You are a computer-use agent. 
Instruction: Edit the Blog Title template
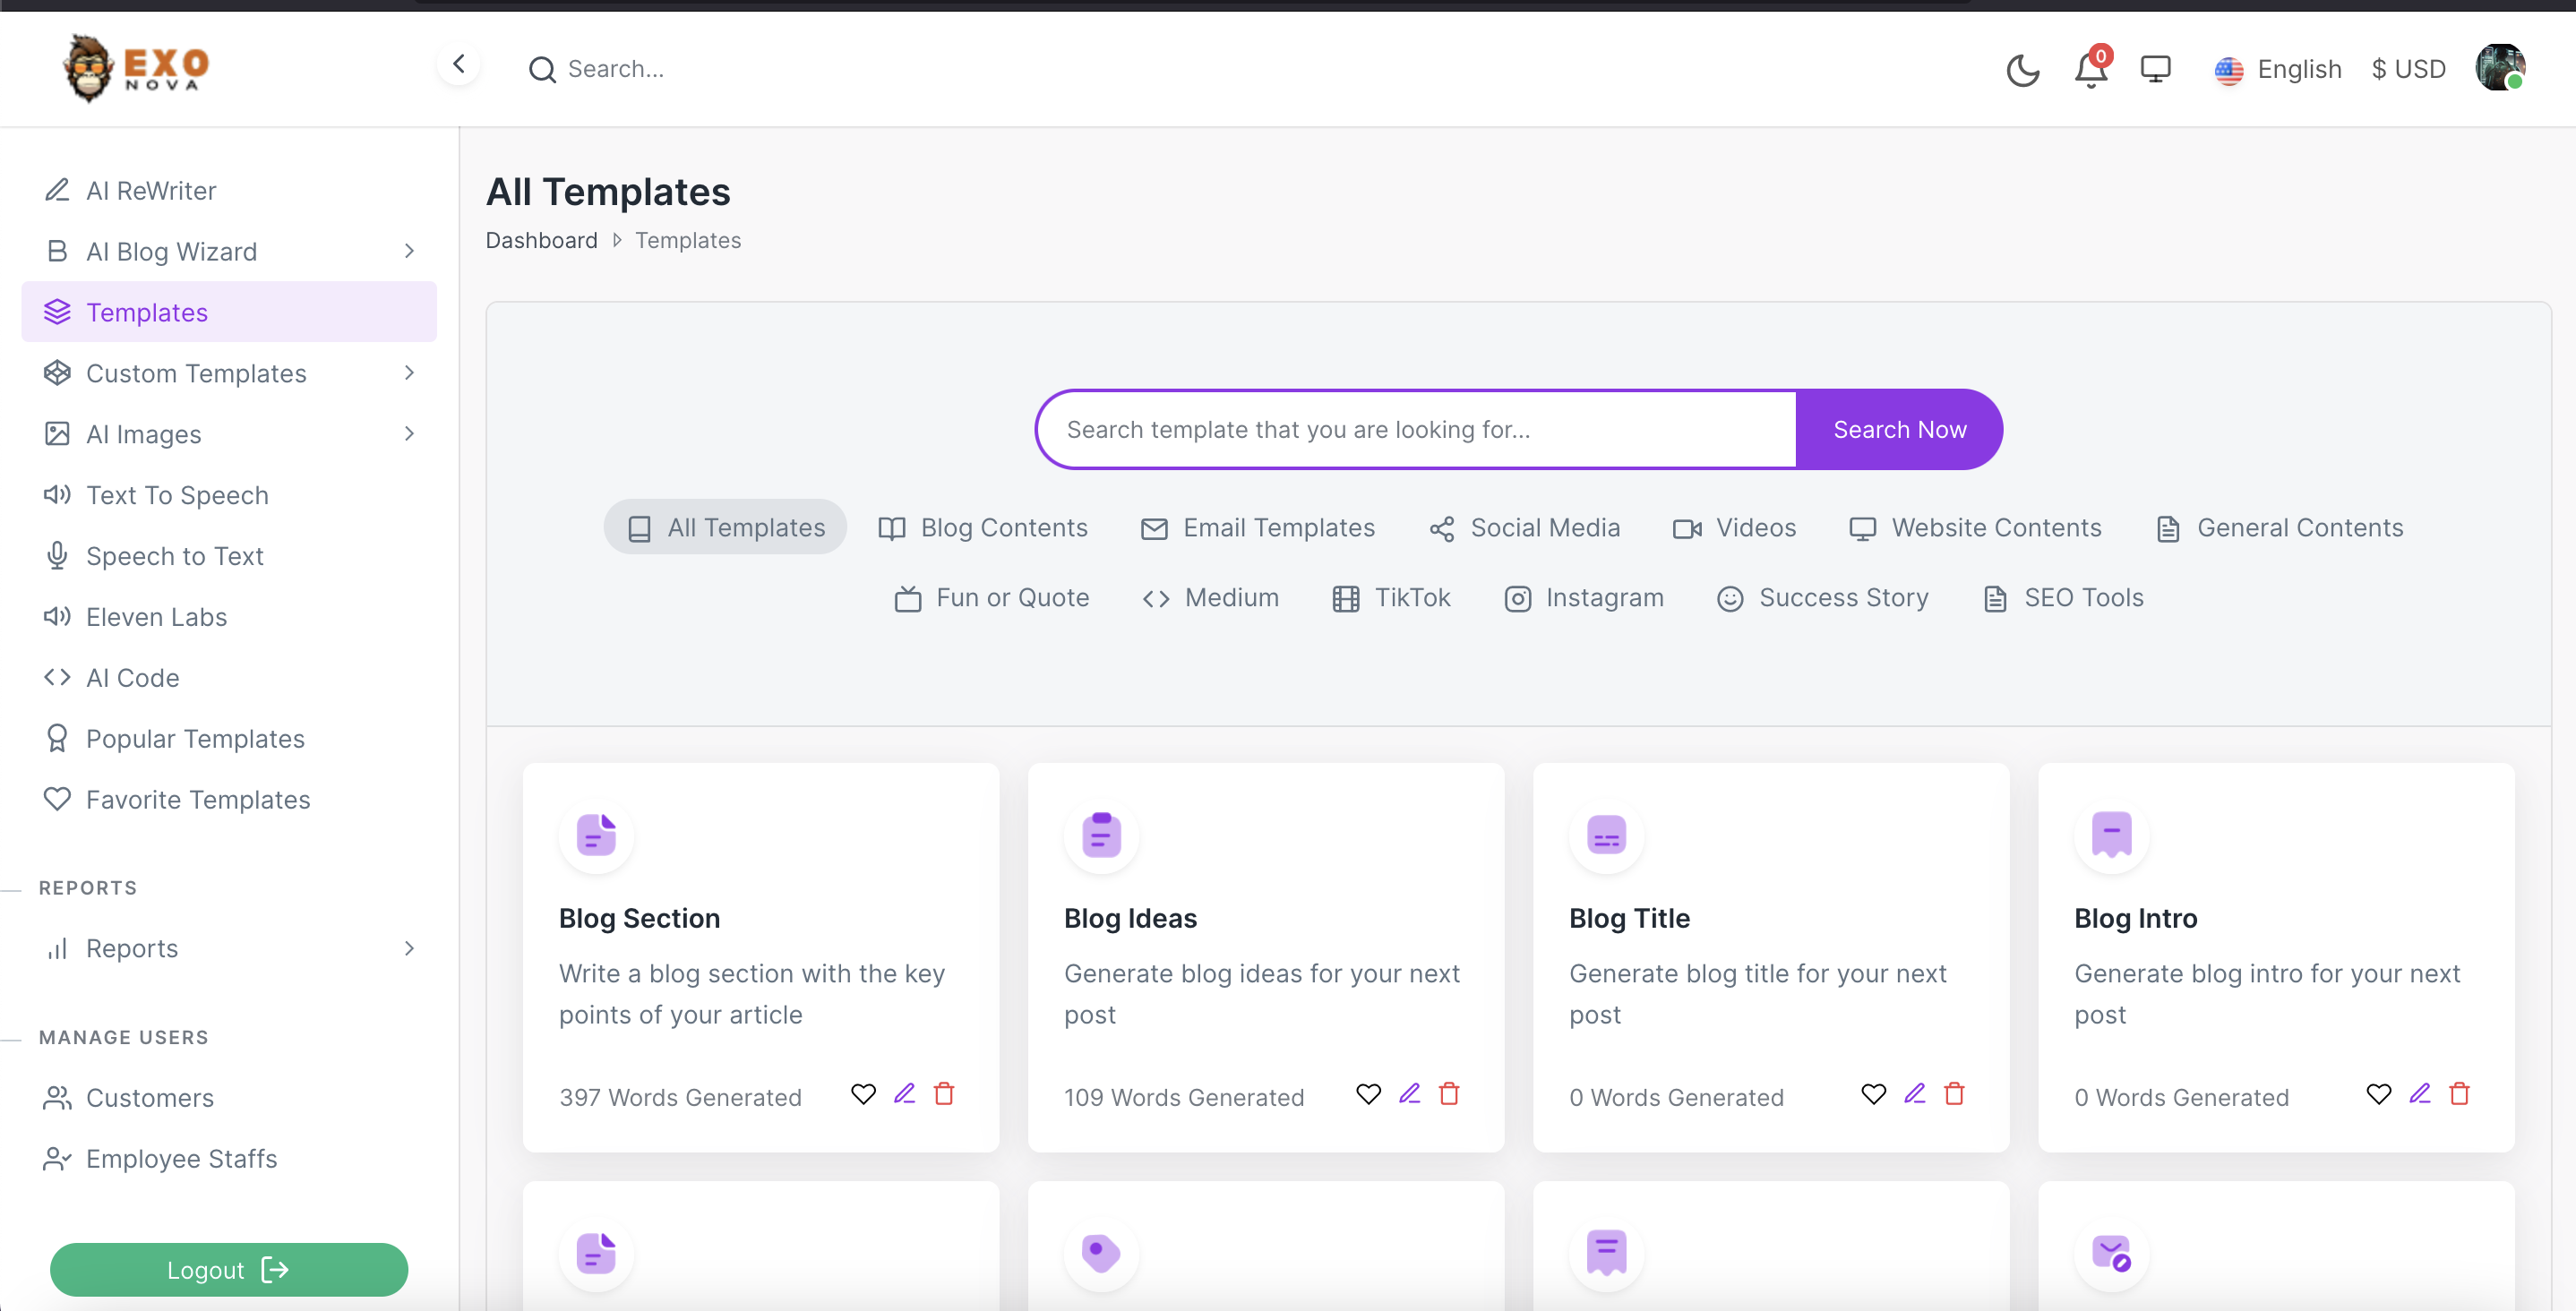tap(1914, 1094)
